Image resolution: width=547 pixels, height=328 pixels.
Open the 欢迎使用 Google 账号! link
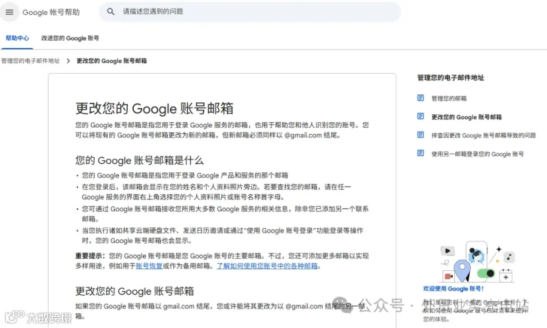point(453,288)
